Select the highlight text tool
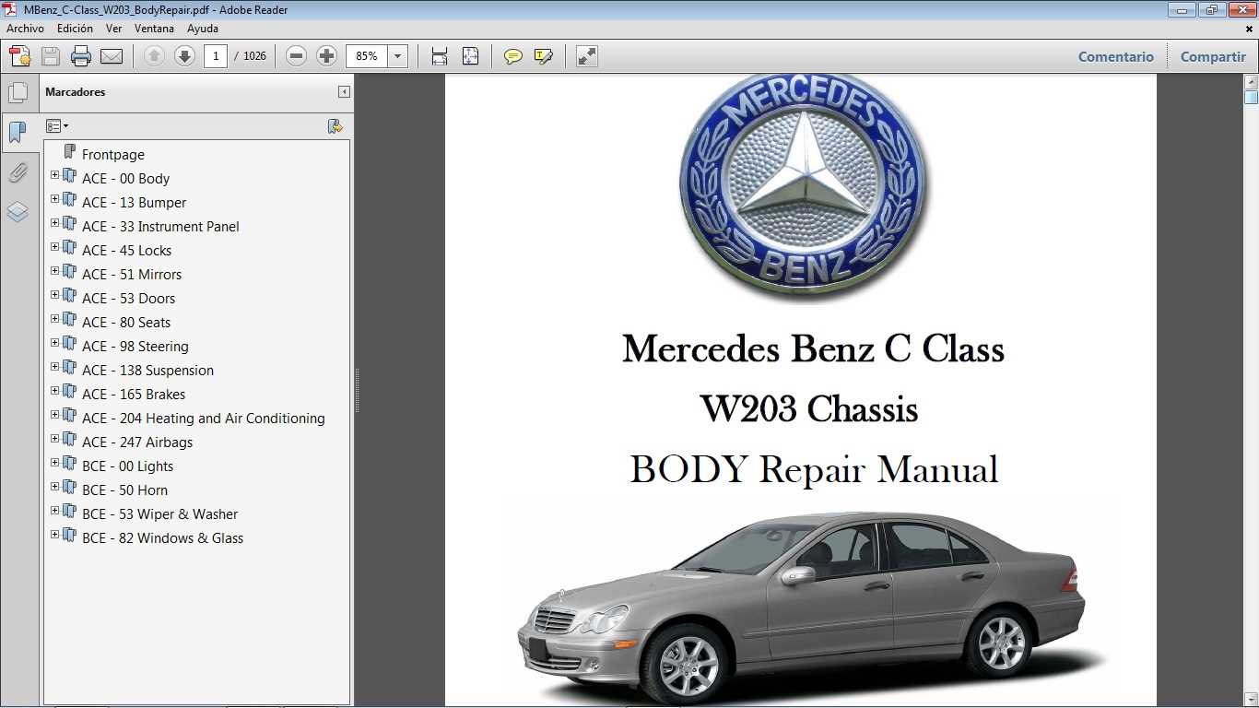Screen dimensions: 1259x708 click(x=544, y=56)
